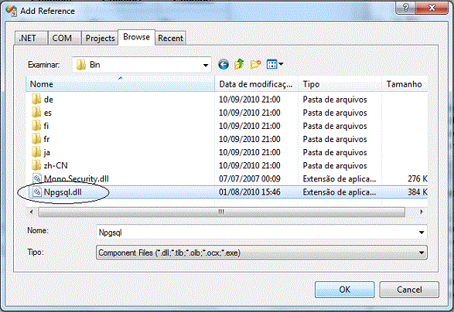The height and width of the screenshot is (312, 454).
Task: Open the zh-CN folder icon
Action: pyautogui.click(x=36, y=165)
